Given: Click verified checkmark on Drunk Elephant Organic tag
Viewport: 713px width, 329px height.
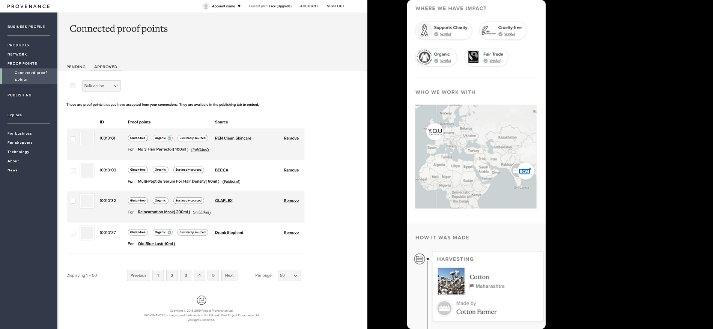Looking at the screenshot, I should click(x=170, y=232).
